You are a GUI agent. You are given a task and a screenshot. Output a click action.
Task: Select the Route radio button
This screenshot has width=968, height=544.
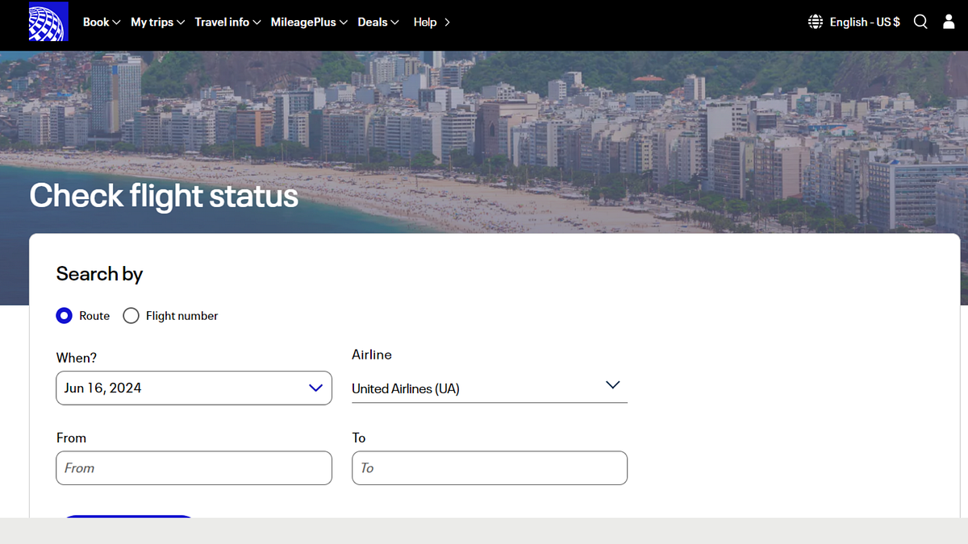[x=65, y=316]
